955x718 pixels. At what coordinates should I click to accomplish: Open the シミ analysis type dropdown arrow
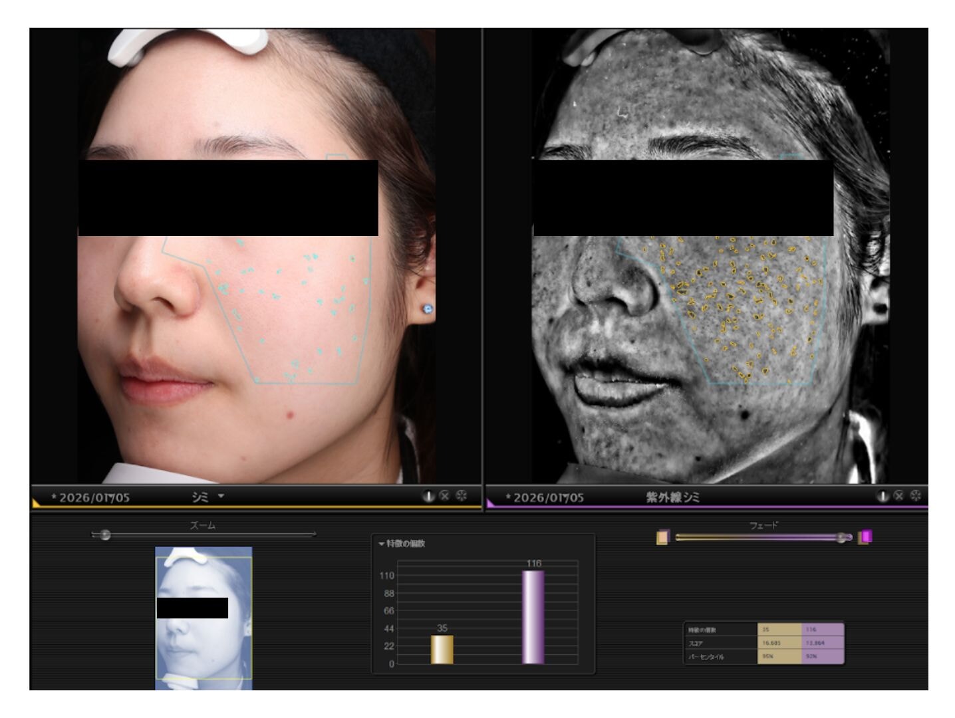[x=221, y=496]
